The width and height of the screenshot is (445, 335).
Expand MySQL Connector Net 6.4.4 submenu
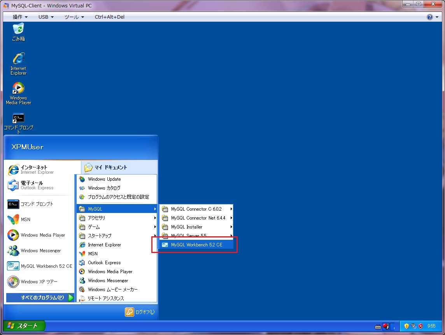[x=196, y=218]
